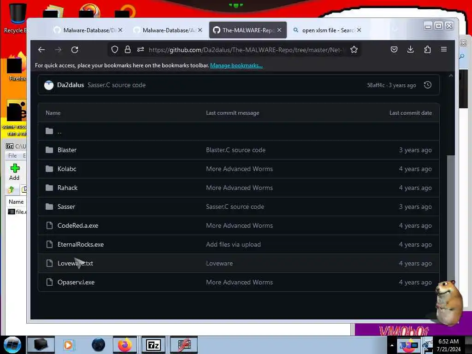Viewport: 472px width, 354px height.
Task: Open the extensions puzzle icon
Action: (x=427, y=49)
